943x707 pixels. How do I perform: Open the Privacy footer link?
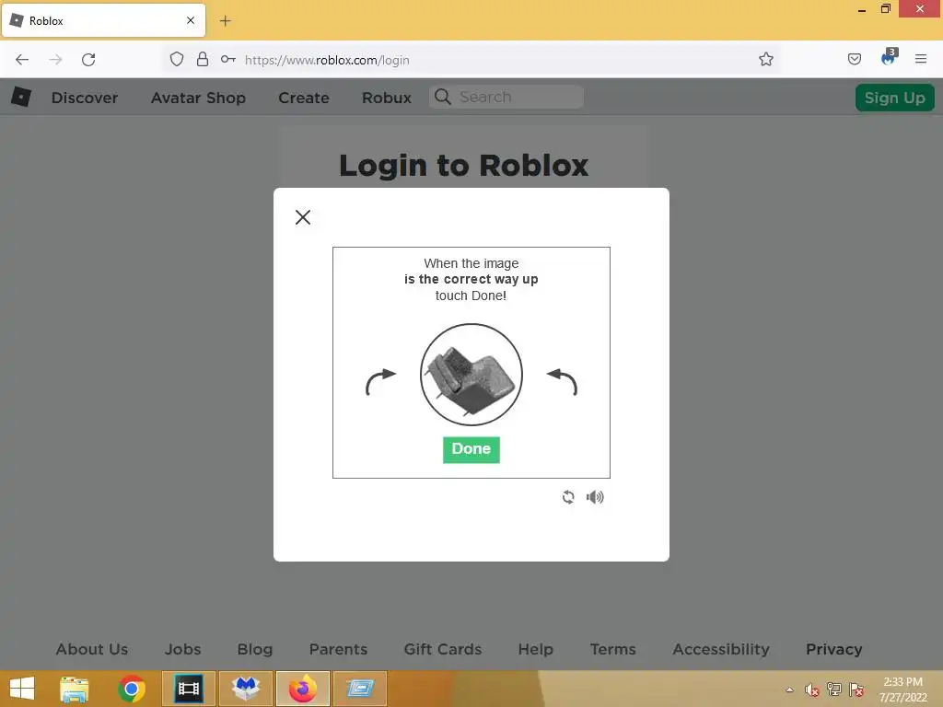834,649
